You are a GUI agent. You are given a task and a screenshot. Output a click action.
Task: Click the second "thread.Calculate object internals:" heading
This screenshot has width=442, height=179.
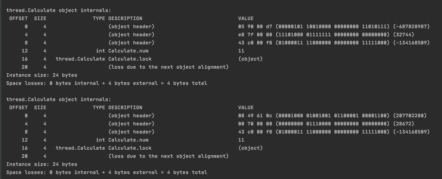tap(58, 100)
